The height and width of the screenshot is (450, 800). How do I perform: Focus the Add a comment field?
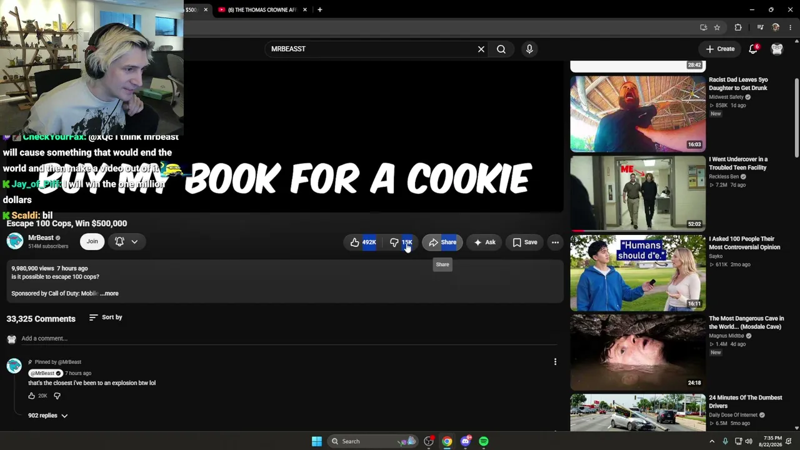point(289,338)
